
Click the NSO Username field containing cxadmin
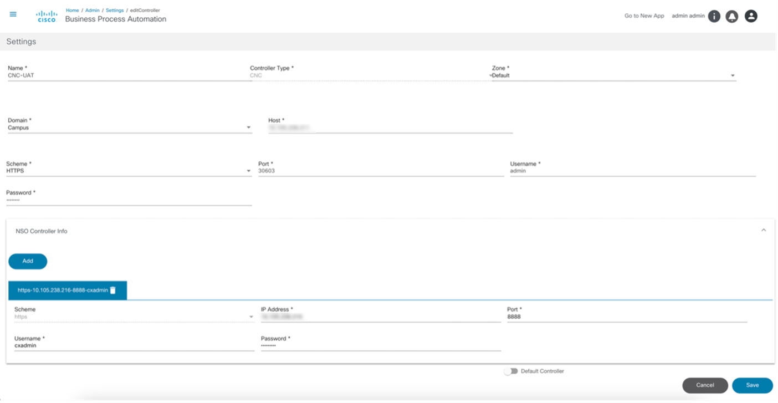pos(134,345)
